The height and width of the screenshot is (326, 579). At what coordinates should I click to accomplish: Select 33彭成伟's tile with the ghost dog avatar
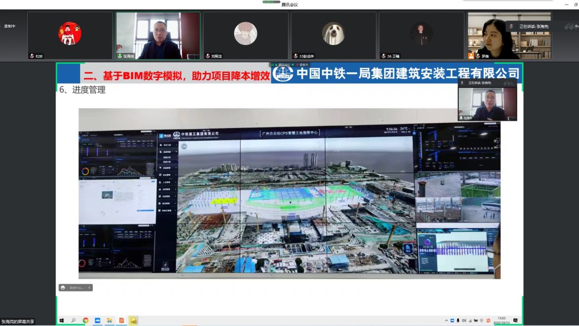[334, 36]
